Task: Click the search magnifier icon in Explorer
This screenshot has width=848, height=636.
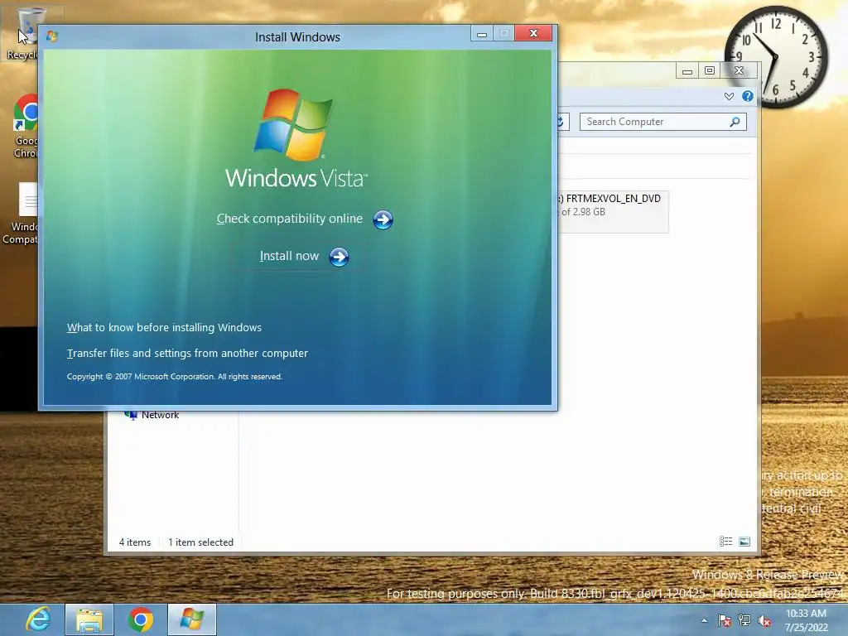Action: [735, 122]
